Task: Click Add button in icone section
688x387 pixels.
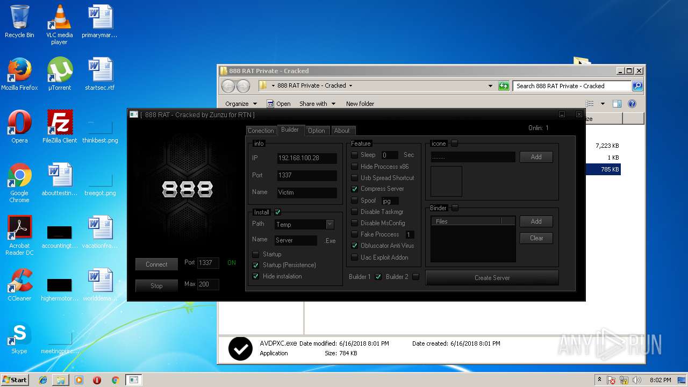Action: tap(536, 157)
